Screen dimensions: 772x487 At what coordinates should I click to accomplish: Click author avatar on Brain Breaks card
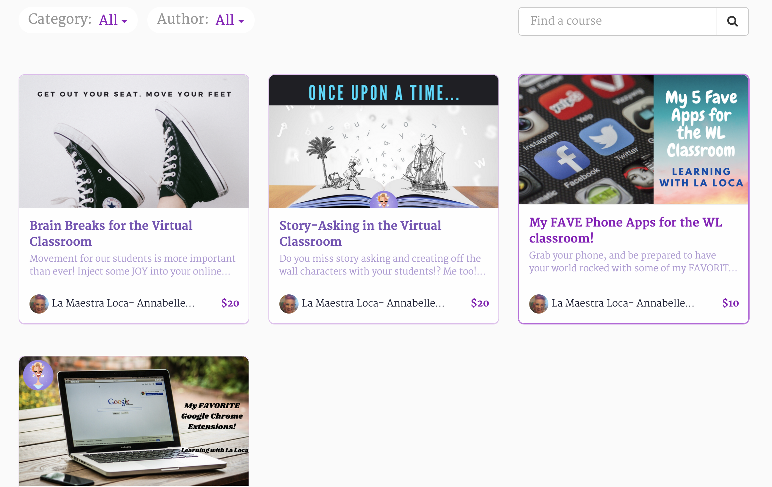coord(39,304)
